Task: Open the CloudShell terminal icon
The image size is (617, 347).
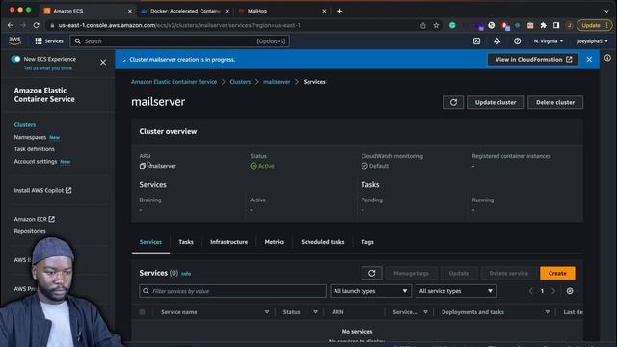Action: pyautogui.click(x=476, y=40)
